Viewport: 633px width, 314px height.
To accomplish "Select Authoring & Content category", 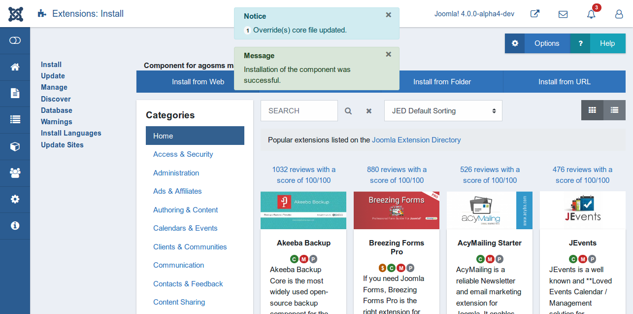I will pos(186,210).
